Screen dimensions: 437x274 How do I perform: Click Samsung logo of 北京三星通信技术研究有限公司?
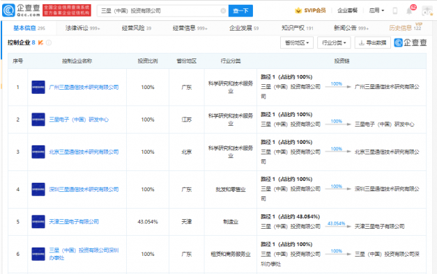point(38,152)
